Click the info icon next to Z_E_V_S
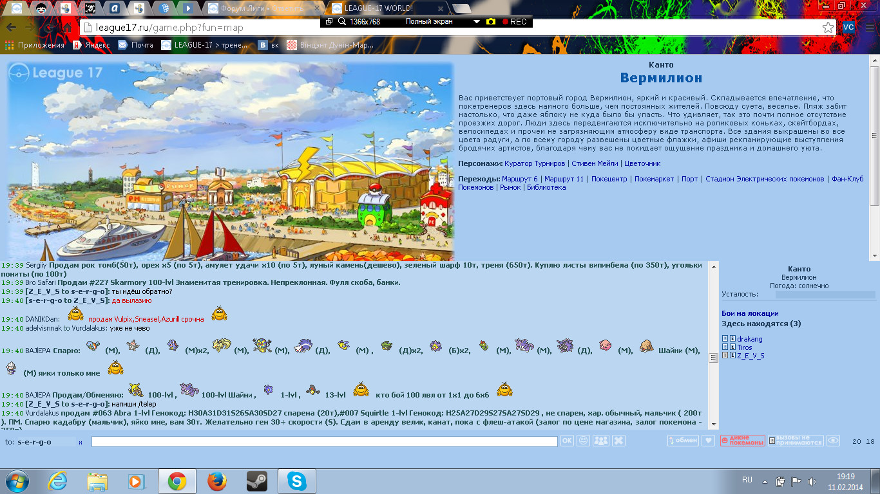Image resolution: width=880 pixels, height=494 pixels. 732,355
